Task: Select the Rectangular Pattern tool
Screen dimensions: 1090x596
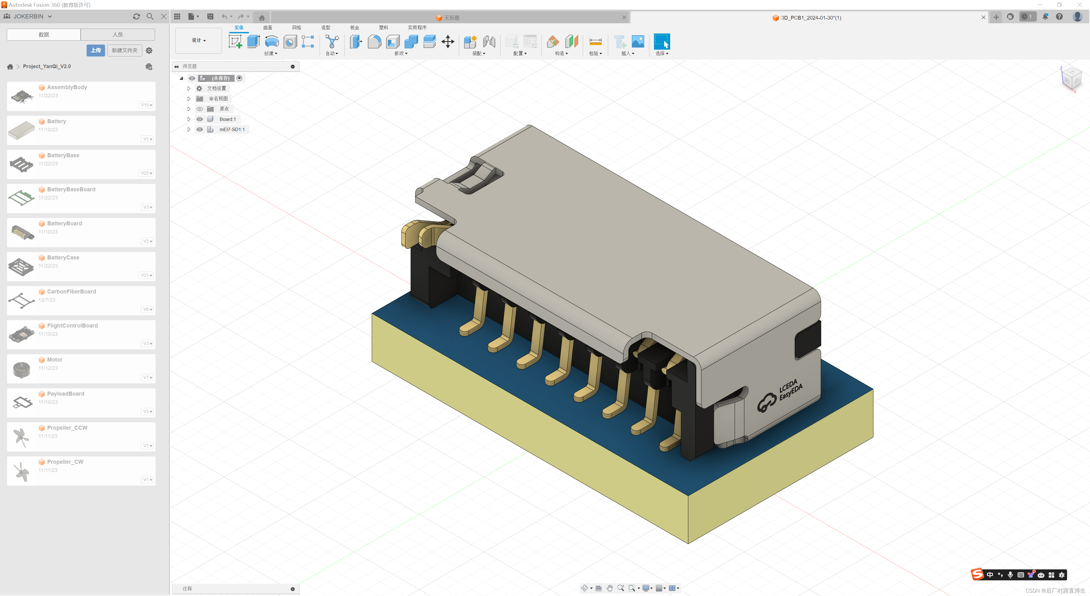Action: pyautogui.click(x=308, y=41)
